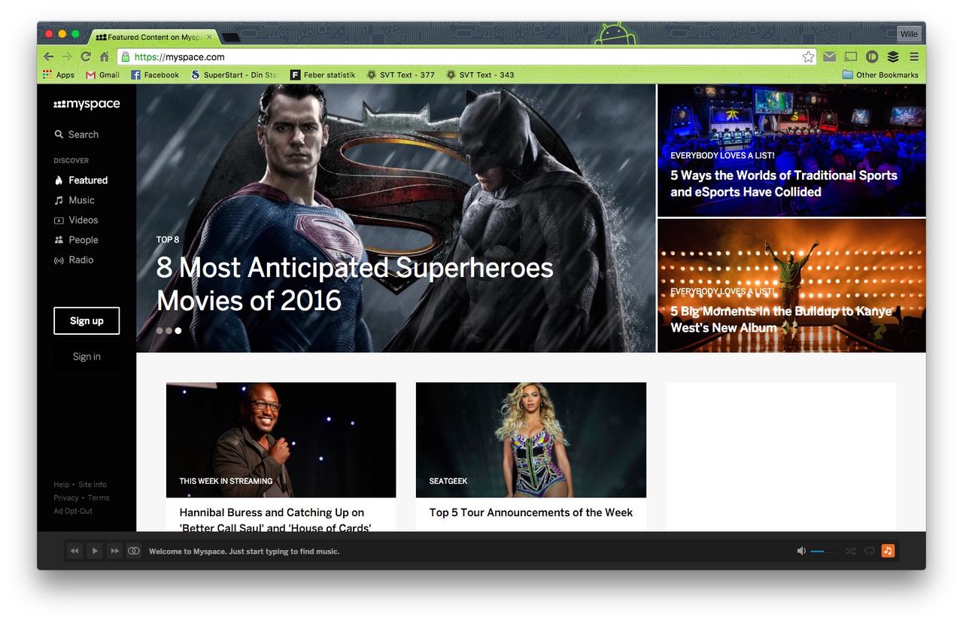Click the rewind button in the player bar

(x=74, y=551)
